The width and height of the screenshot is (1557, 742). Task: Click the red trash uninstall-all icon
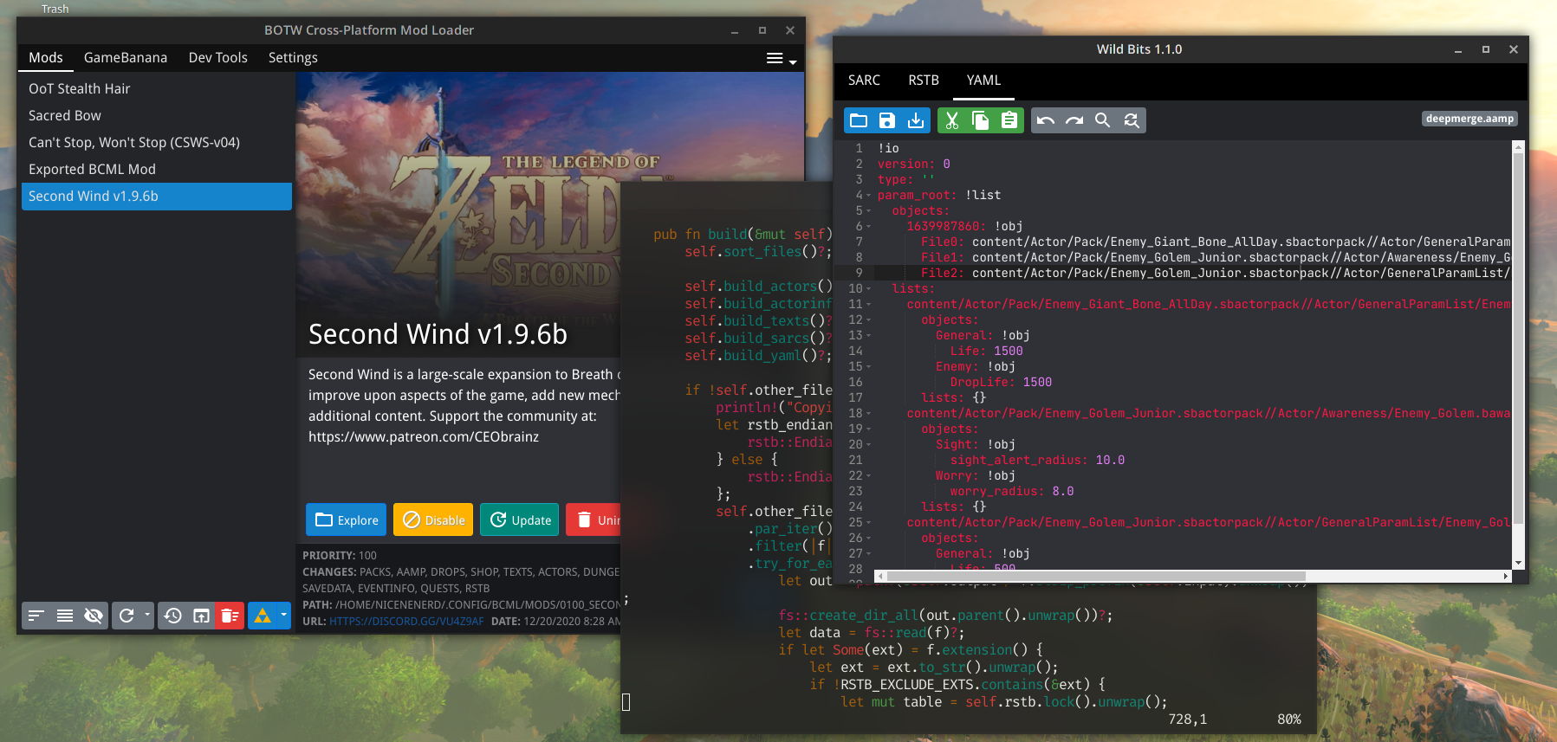click(x=230, y=616)
